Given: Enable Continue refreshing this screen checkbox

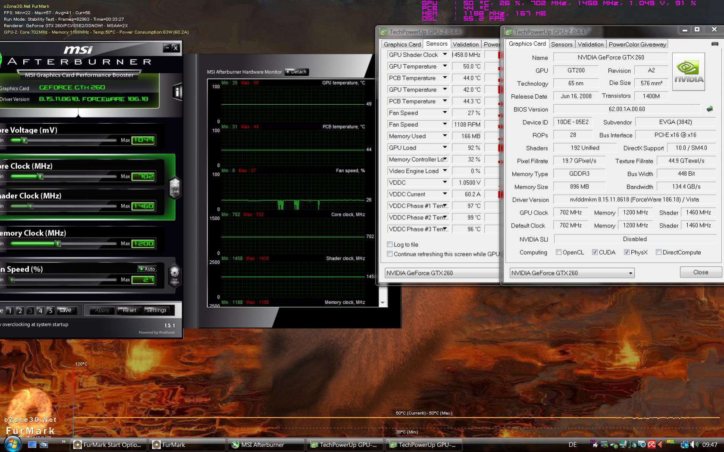Looking at the screenshot, I should (390, 254).
